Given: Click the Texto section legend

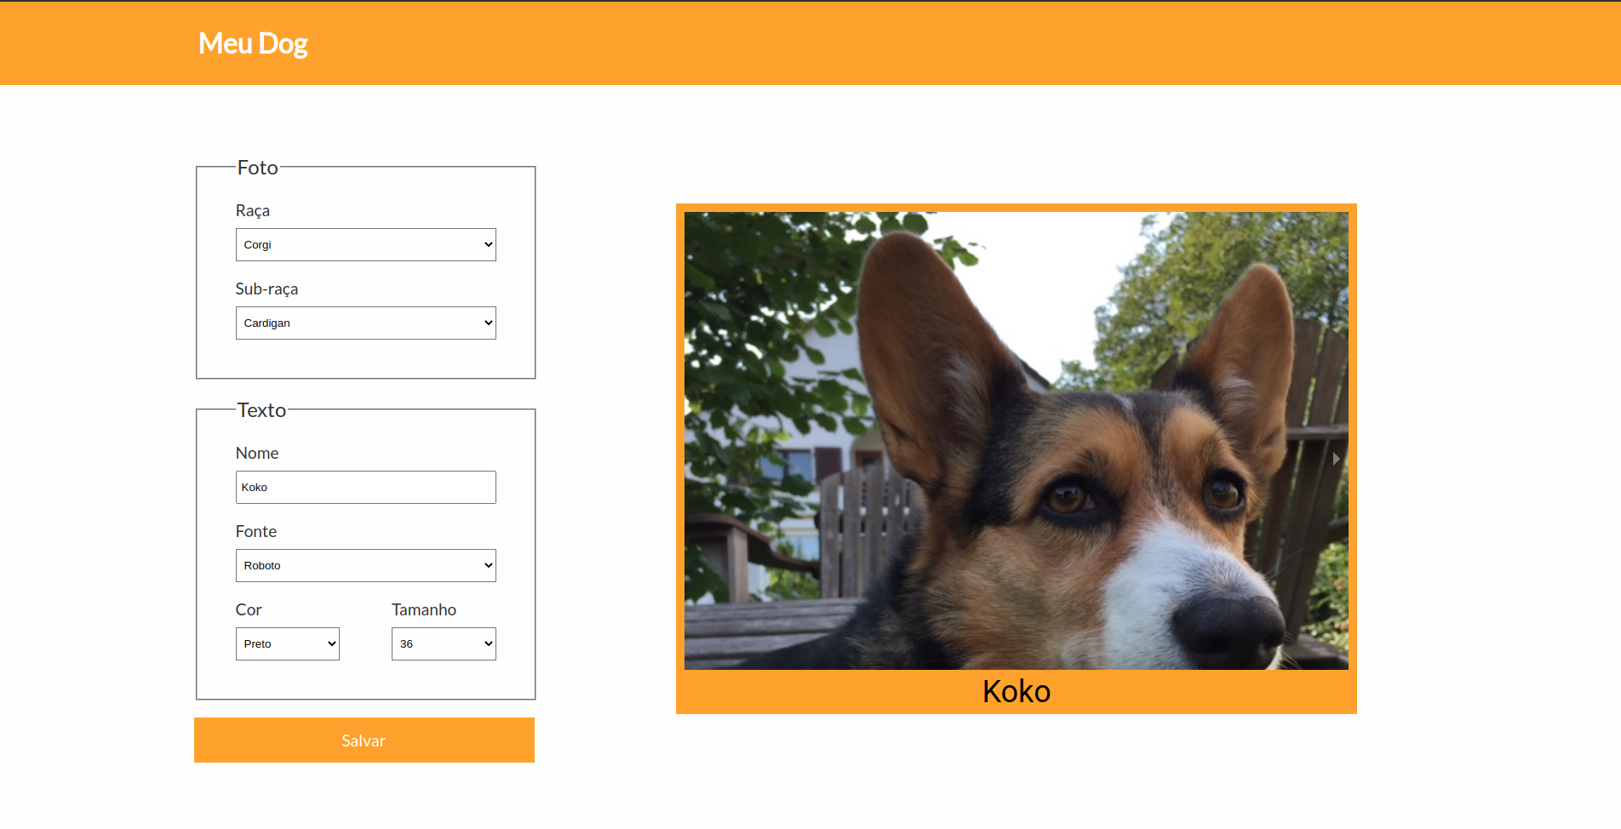Looking at the screenshot, I should click(261, 410).
